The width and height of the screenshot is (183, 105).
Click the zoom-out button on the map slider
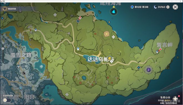click(3, 64)
